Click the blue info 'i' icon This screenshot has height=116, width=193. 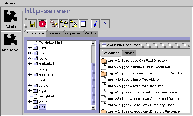click(x=95, y=23)
